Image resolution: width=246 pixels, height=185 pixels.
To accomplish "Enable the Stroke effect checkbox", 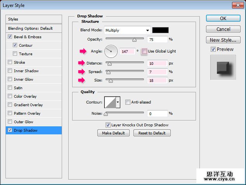I will 10,63.
